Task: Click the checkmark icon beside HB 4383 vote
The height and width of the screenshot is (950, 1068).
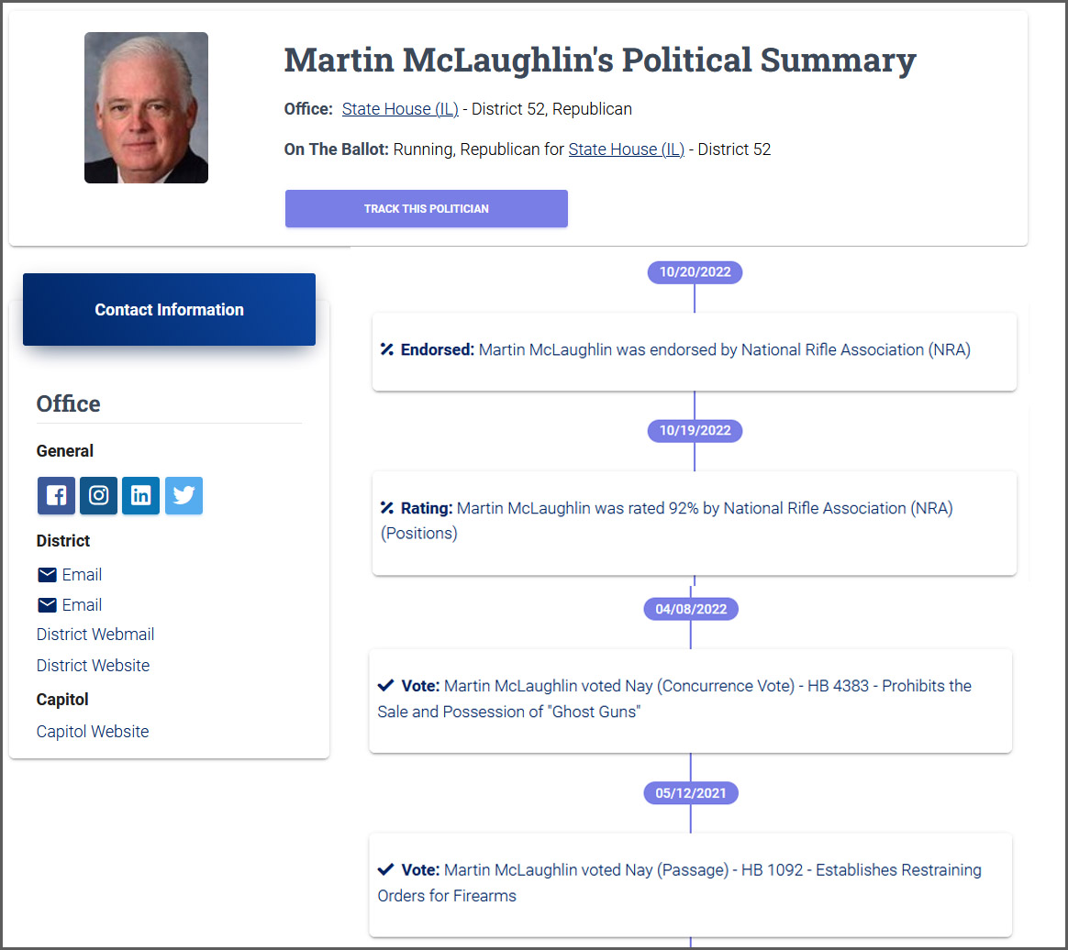Action: coord(385,685)
